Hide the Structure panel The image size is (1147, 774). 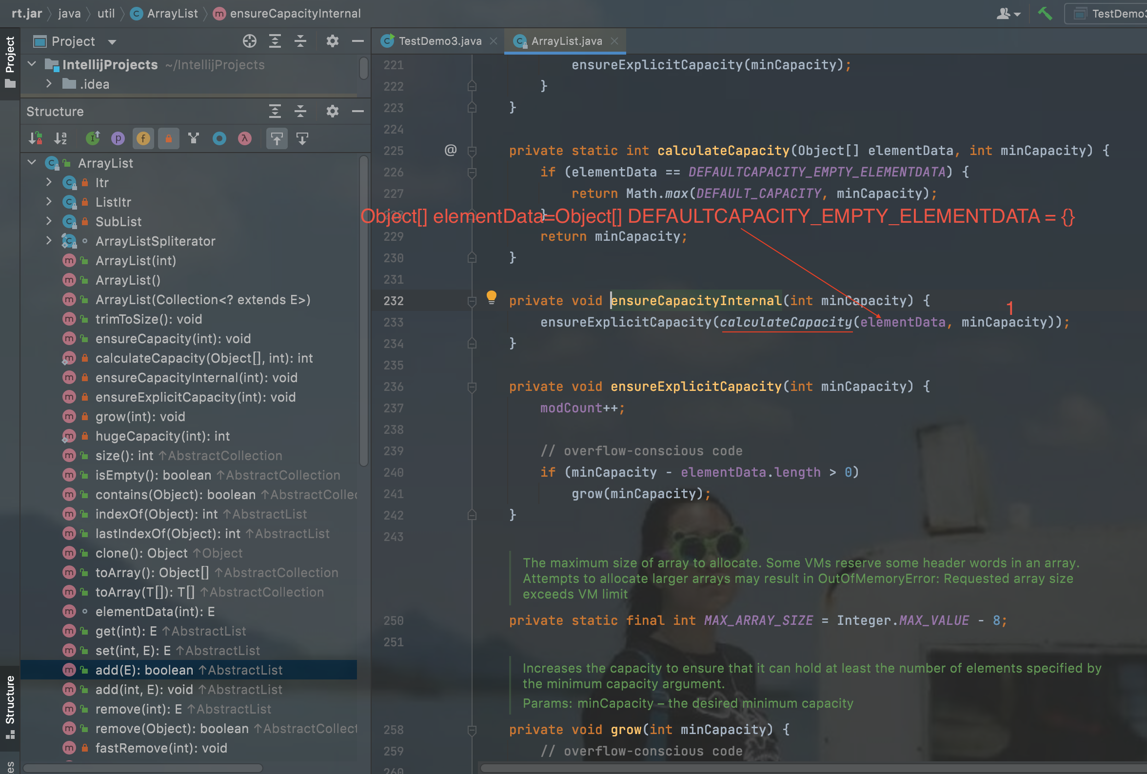pos(358,112)
